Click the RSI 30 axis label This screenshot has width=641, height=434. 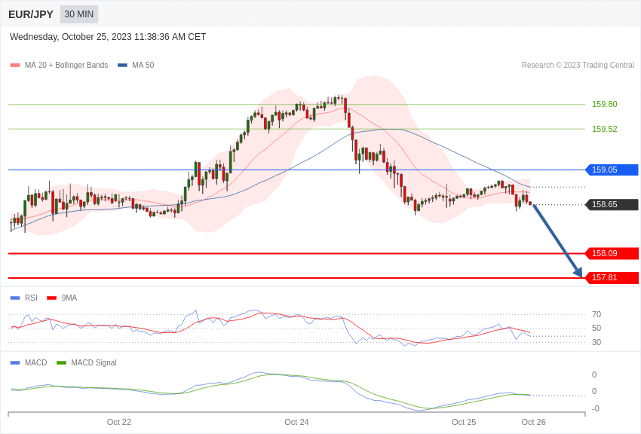(597, 342)
